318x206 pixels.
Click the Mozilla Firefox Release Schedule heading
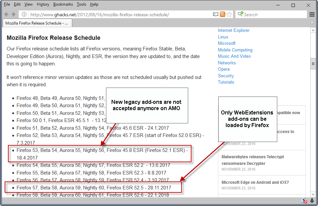(x=54, y=38)
